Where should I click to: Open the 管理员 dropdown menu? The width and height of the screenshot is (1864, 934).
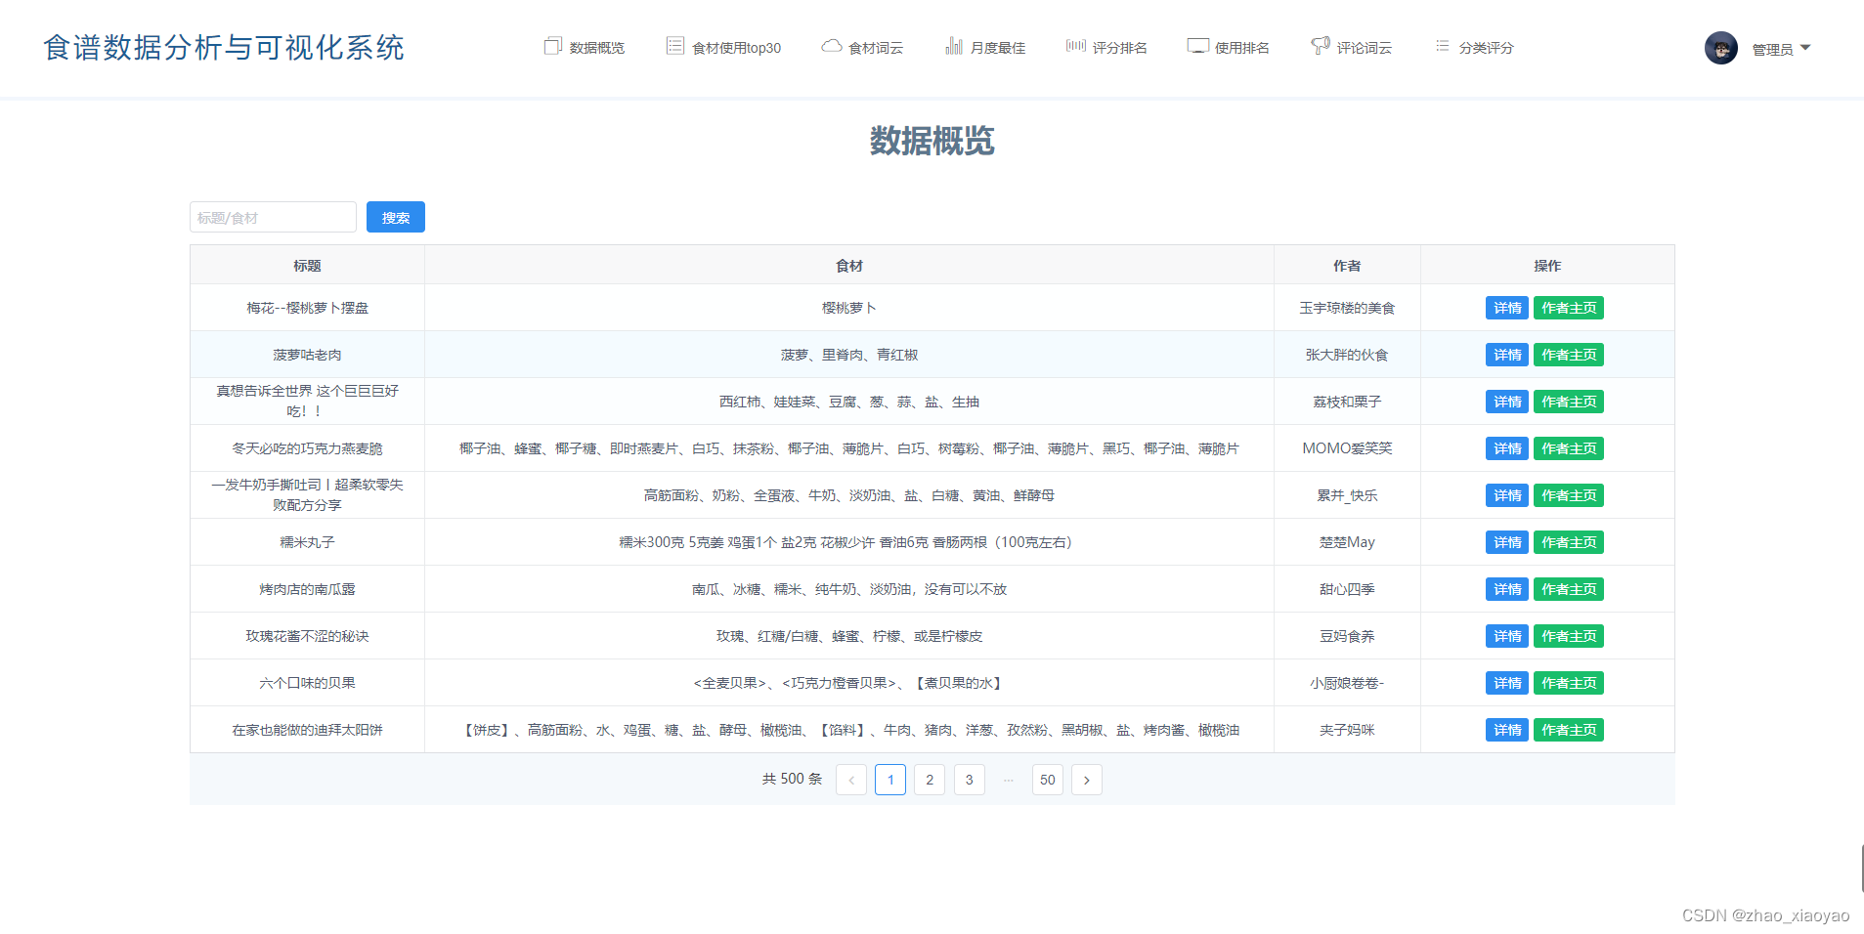[1781, 49]
